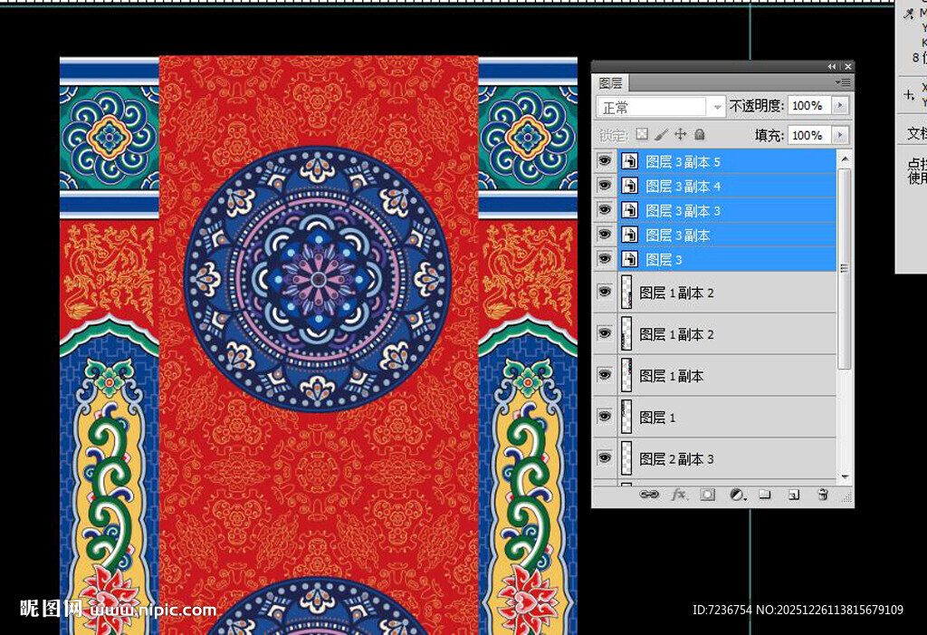The height and width of the screenshot is (635, 927).
Task: Collapse the layers panel to icons
Action: (832, 67)
